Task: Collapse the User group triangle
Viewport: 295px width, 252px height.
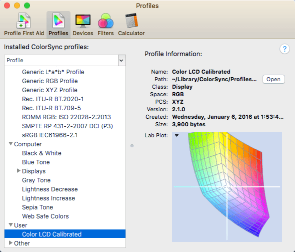Action: (11, 225)
